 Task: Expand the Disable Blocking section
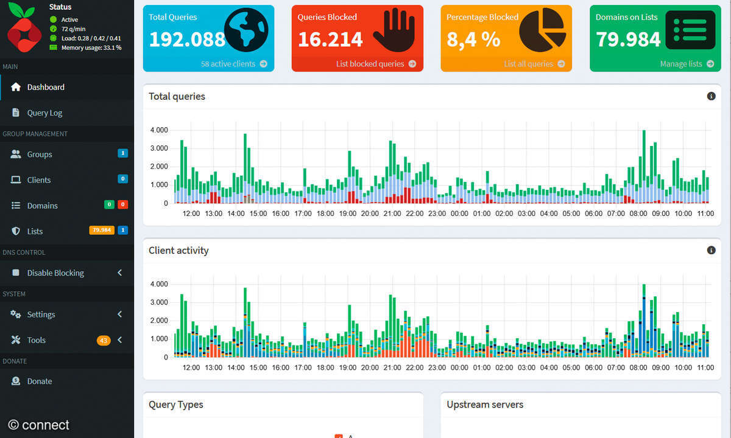[x=119, y=273]
